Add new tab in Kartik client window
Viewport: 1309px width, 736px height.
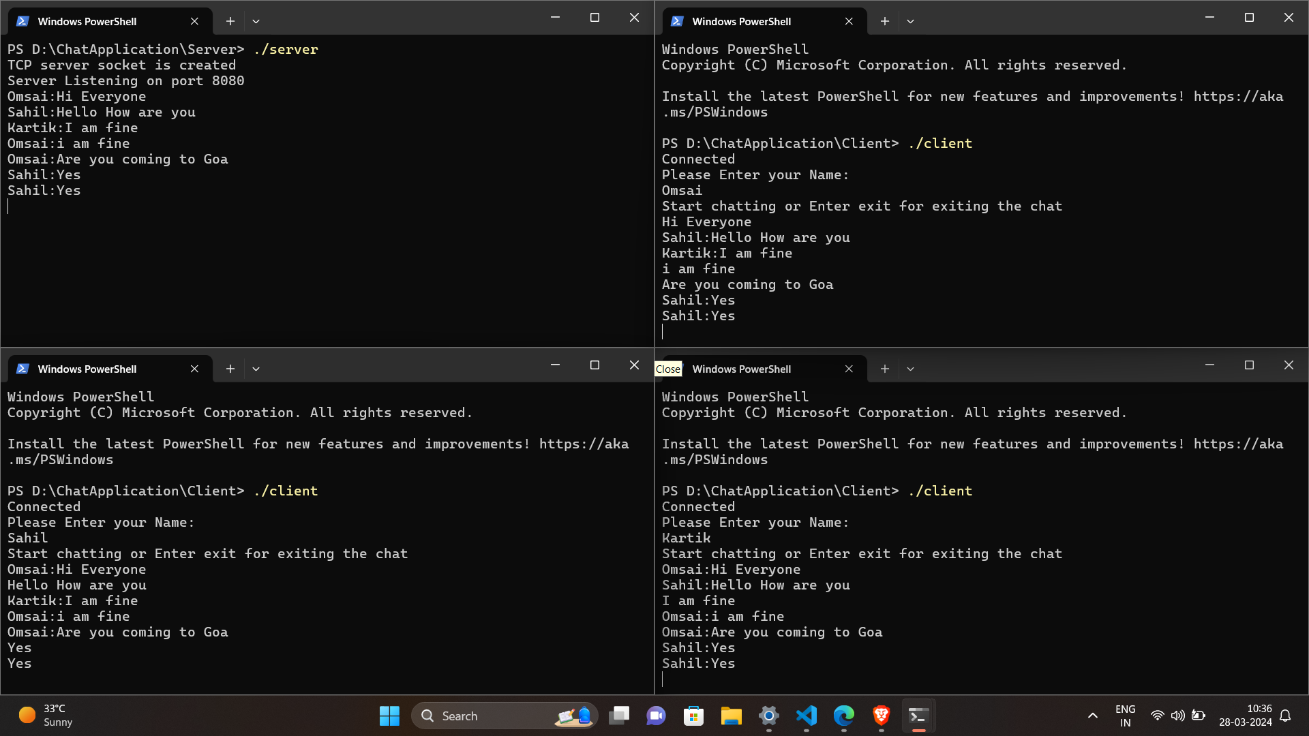[x=884, y=369]
